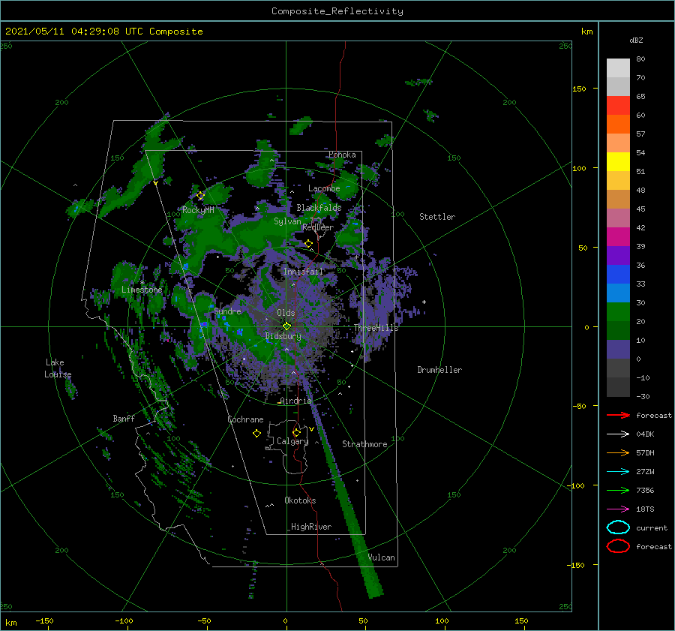
Task: Click the yellow 54 dBZ color swatch
Action: 618,162
